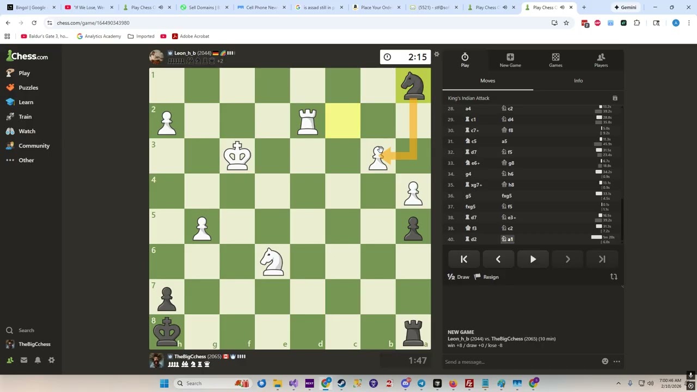Viewport: 697px width, 392px height.
Task: Expand the Other menu in the sidebar
Action: (20, 160)
